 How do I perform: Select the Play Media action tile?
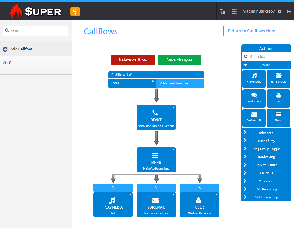(x=254, y=79)
